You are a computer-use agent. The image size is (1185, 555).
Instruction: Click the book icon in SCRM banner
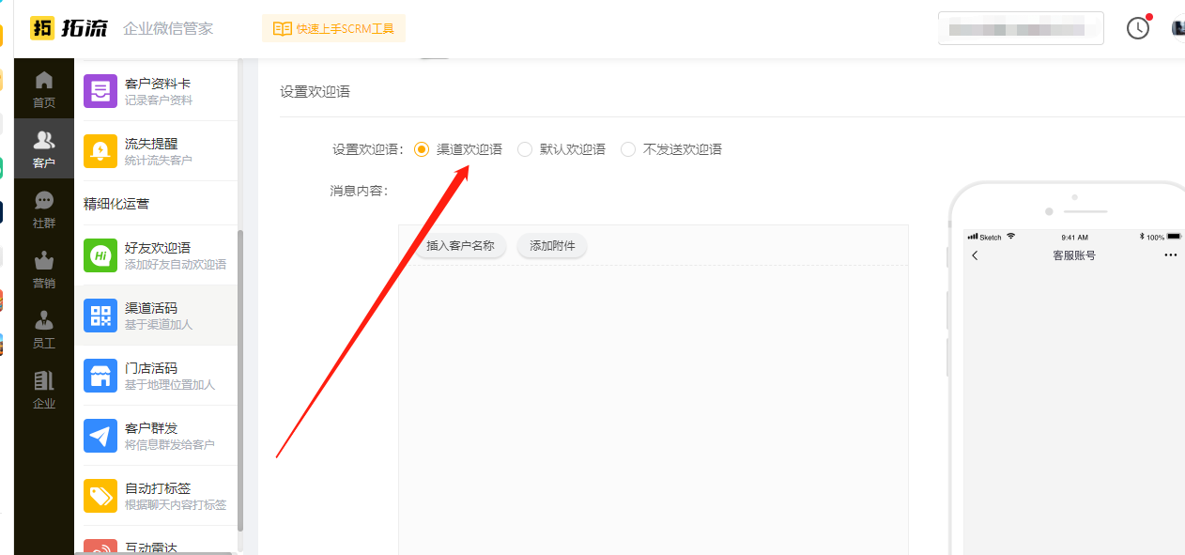(x=282, y=29)
